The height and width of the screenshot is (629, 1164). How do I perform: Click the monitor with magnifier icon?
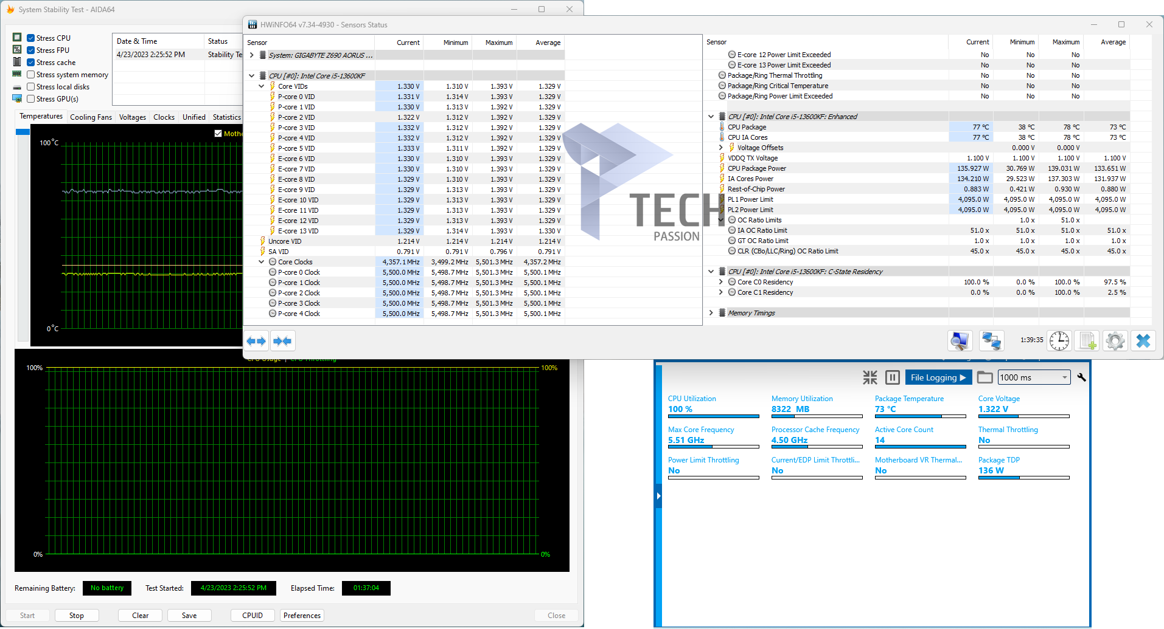pyautogui.click(x=960, y=341)
